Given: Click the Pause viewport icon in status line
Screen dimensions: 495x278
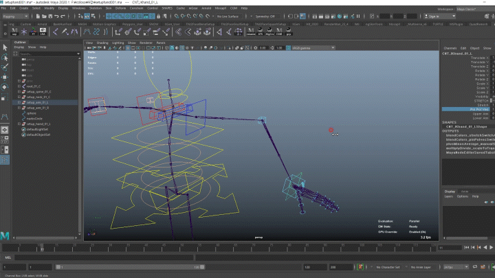Looking at the screenshot, I should 358,16.
